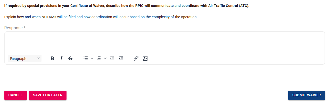Apply italic formatting
331x104 pixels.
(61, 59)
